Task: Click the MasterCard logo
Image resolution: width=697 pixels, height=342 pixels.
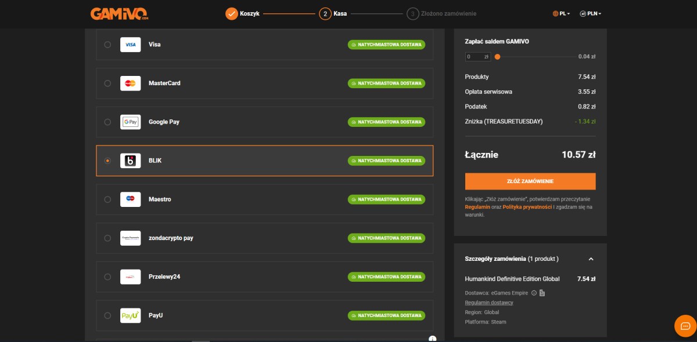Action: (130, 83)
